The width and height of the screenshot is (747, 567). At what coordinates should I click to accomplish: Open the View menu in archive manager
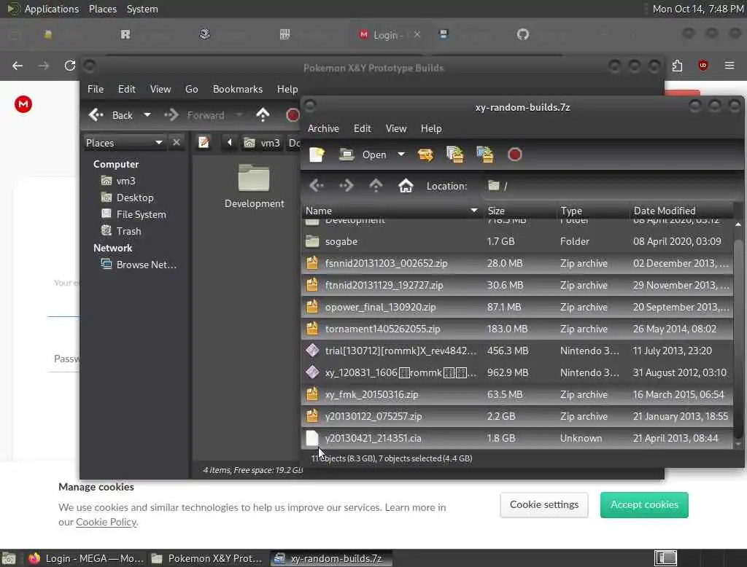point(396,128)
